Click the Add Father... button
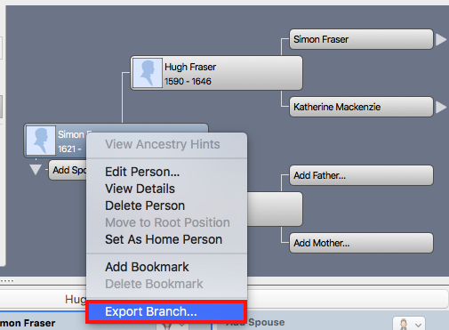449x330 pixels. tap(361, 175)
